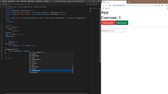Click the editor horizontal scrollbar
The image size is (168, 94).
[x=46, y=93]
